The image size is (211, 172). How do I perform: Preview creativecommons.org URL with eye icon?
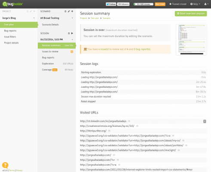(x=137, y=126)
